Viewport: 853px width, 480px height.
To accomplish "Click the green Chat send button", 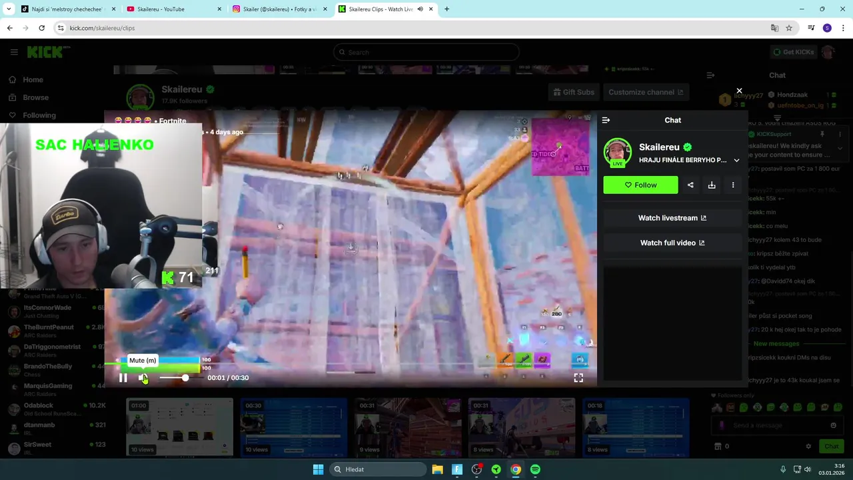I will tap(832, 447).
